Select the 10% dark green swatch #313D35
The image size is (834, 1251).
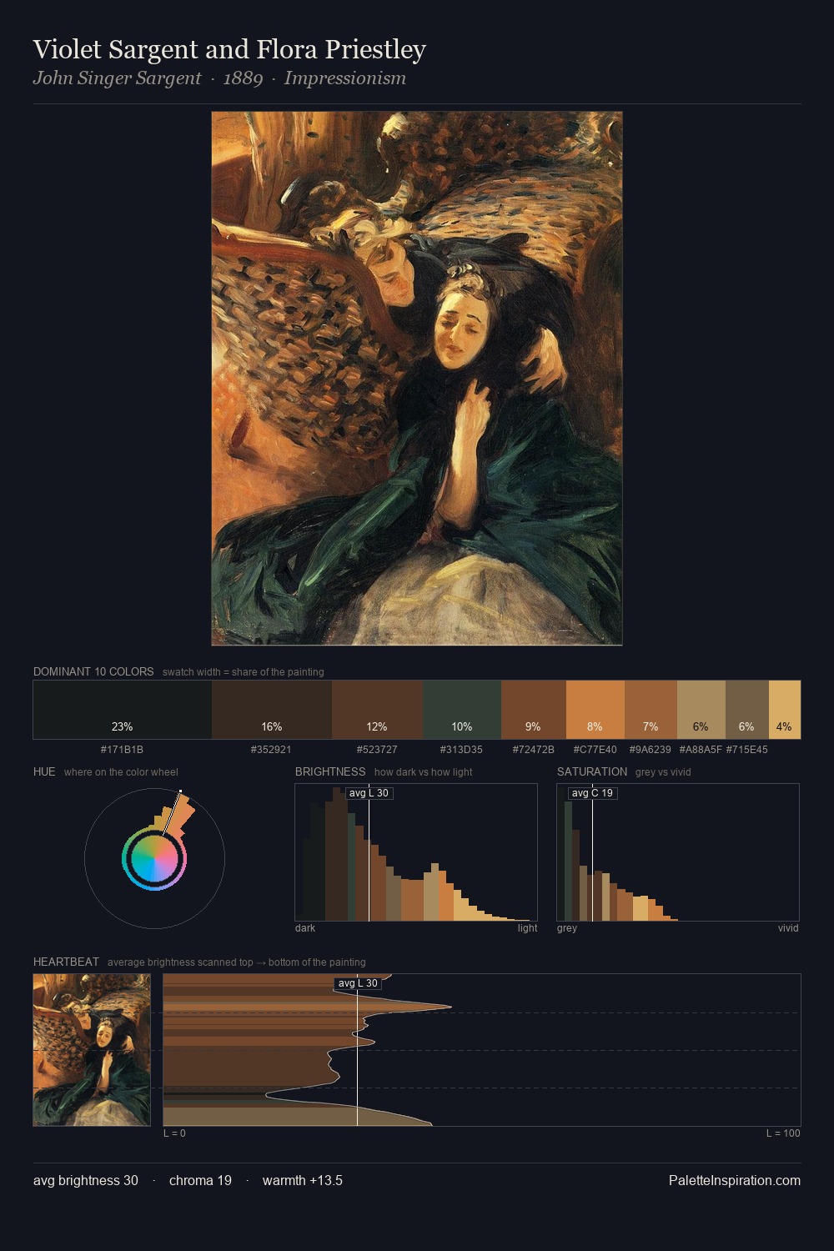tap(462, 710)
